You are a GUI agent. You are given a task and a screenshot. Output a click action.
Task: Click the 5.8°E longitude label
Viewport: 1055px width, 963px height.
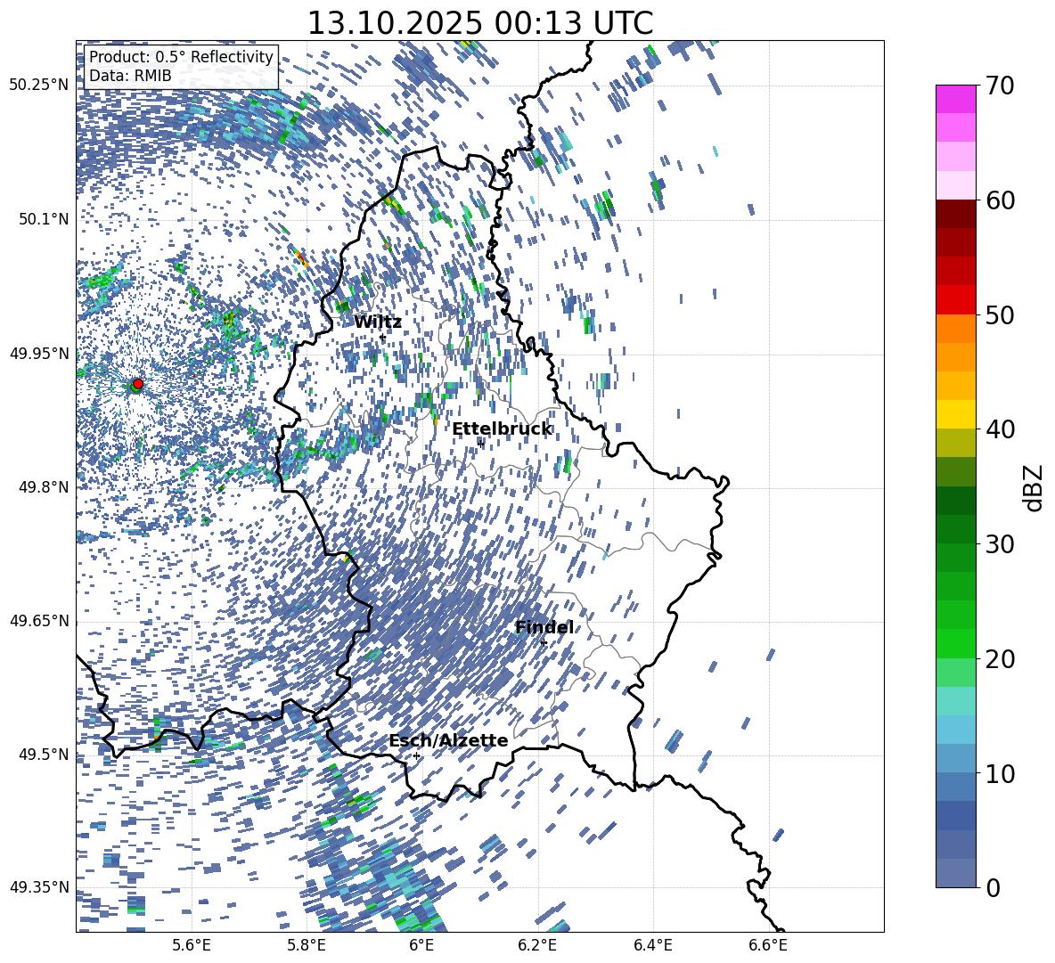pos(307,945)
